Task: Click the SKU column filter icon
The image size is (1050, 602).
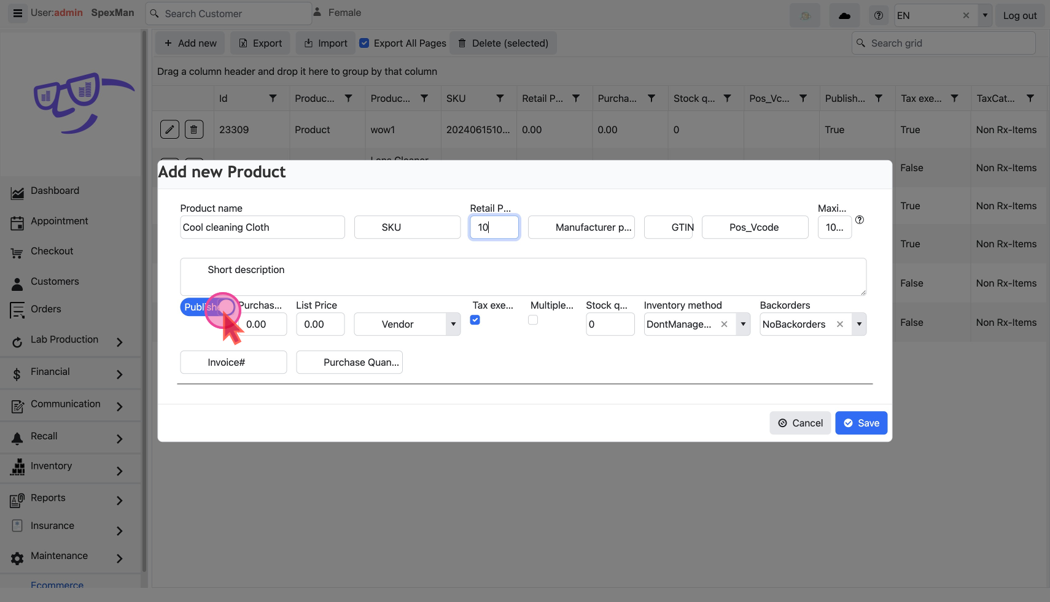Action: coord(500,98)
